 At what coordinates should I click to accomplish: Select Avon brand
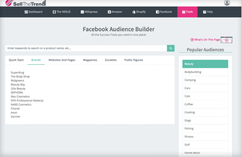coord(14,113)
